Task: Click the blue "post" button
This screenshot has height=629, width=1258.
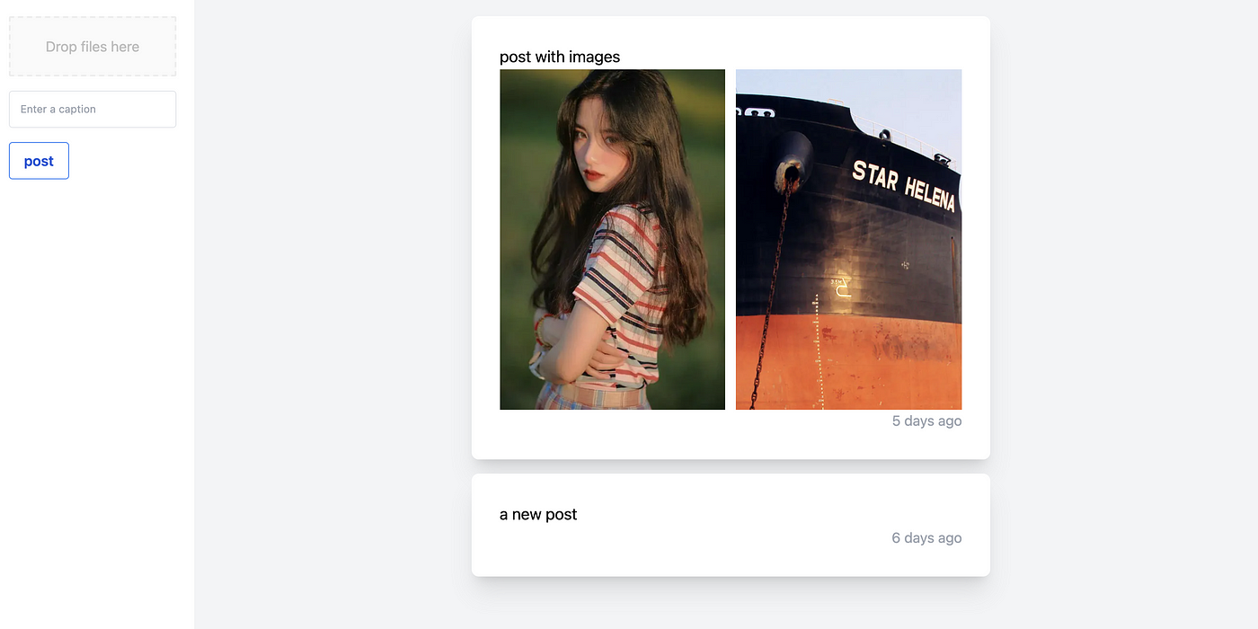Action: pos(39,161)
